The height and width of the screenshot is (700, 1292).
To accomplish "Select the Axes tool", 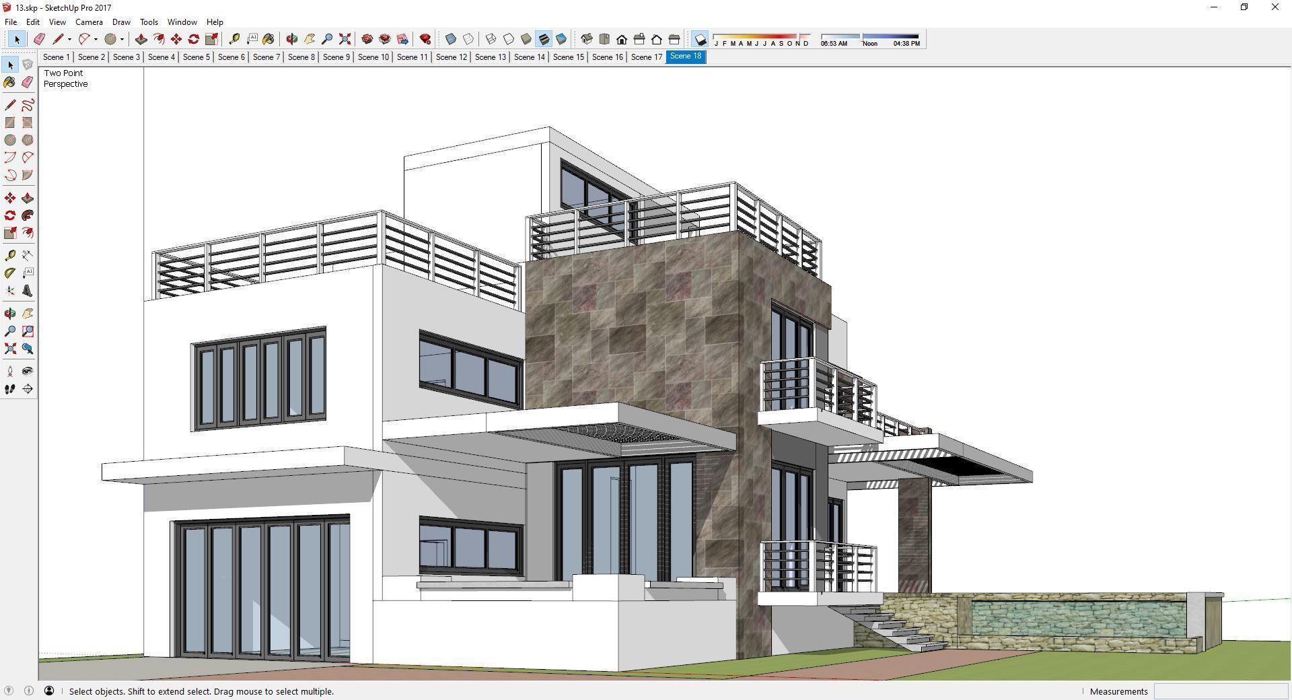I will (x=10, y=291).
